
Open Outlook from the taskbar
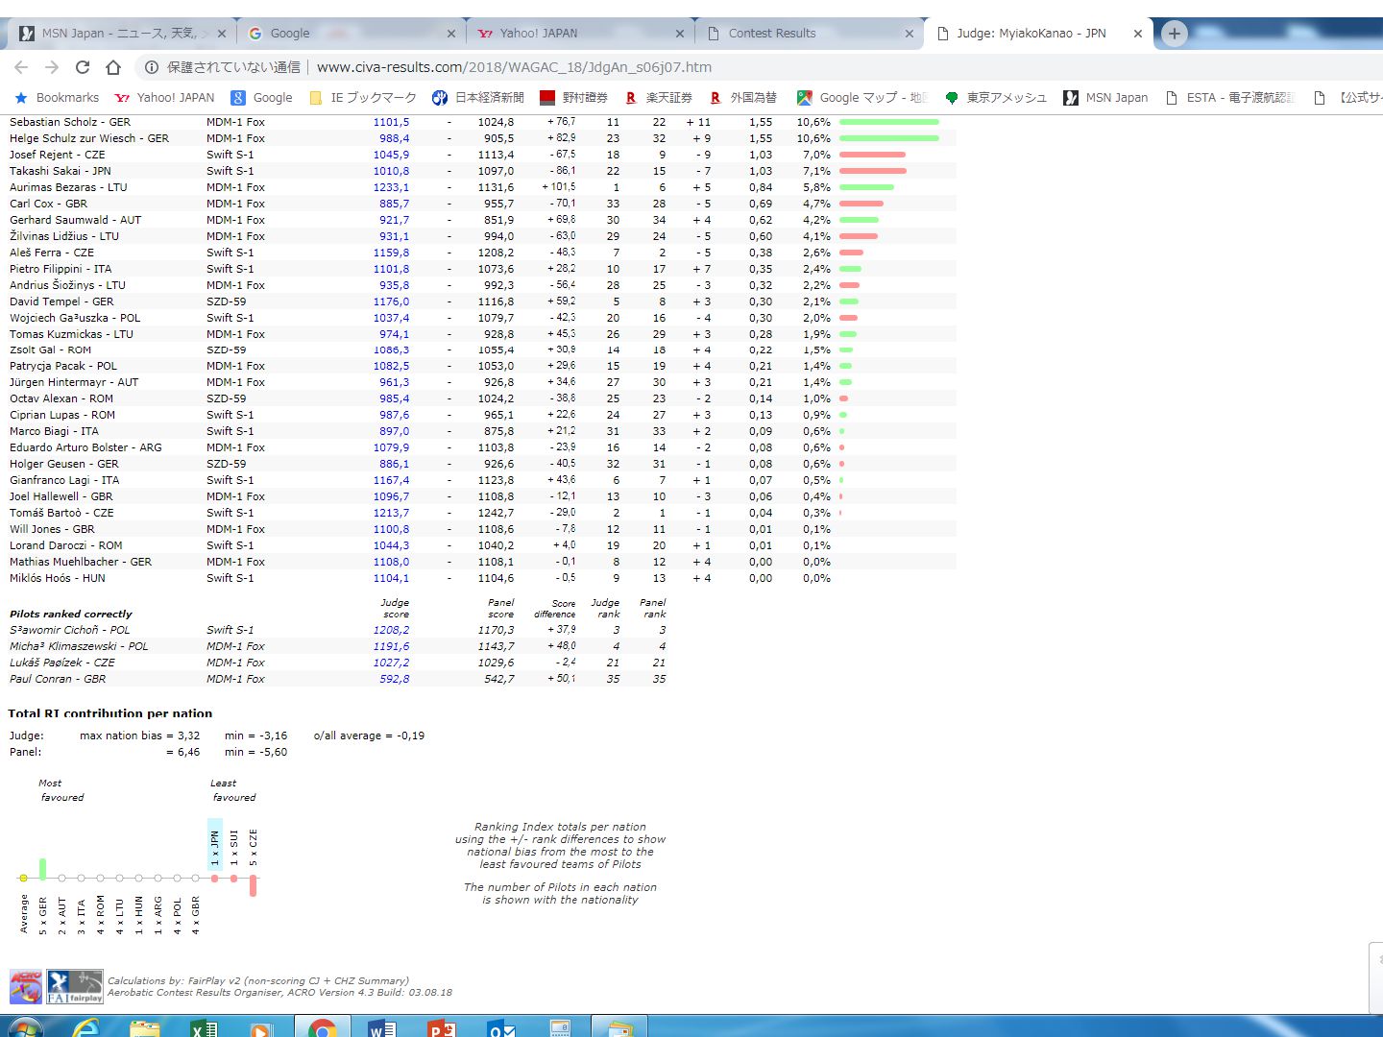click(x=501, y=1027)
